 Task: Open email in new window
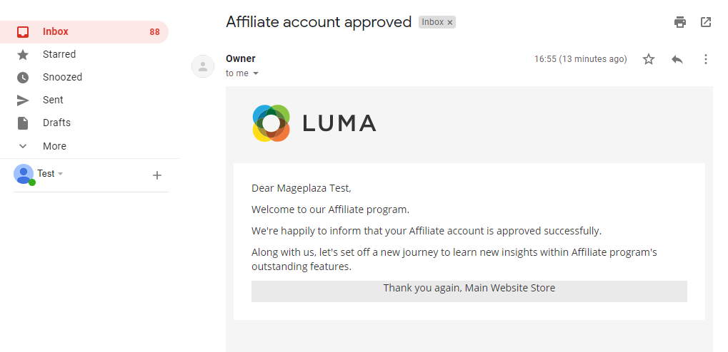(706, 22)
